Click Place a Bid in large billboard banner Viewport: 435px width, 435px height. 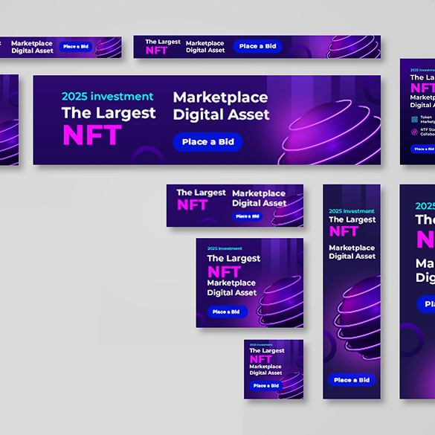[207, 142]
